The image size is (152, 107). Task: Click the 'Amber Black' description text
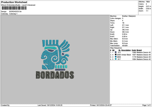point(126,55)
